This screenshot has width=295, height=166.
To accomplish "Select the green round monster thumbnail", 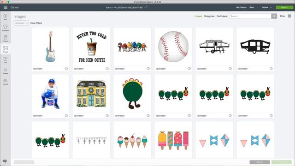I will point(132,94).
